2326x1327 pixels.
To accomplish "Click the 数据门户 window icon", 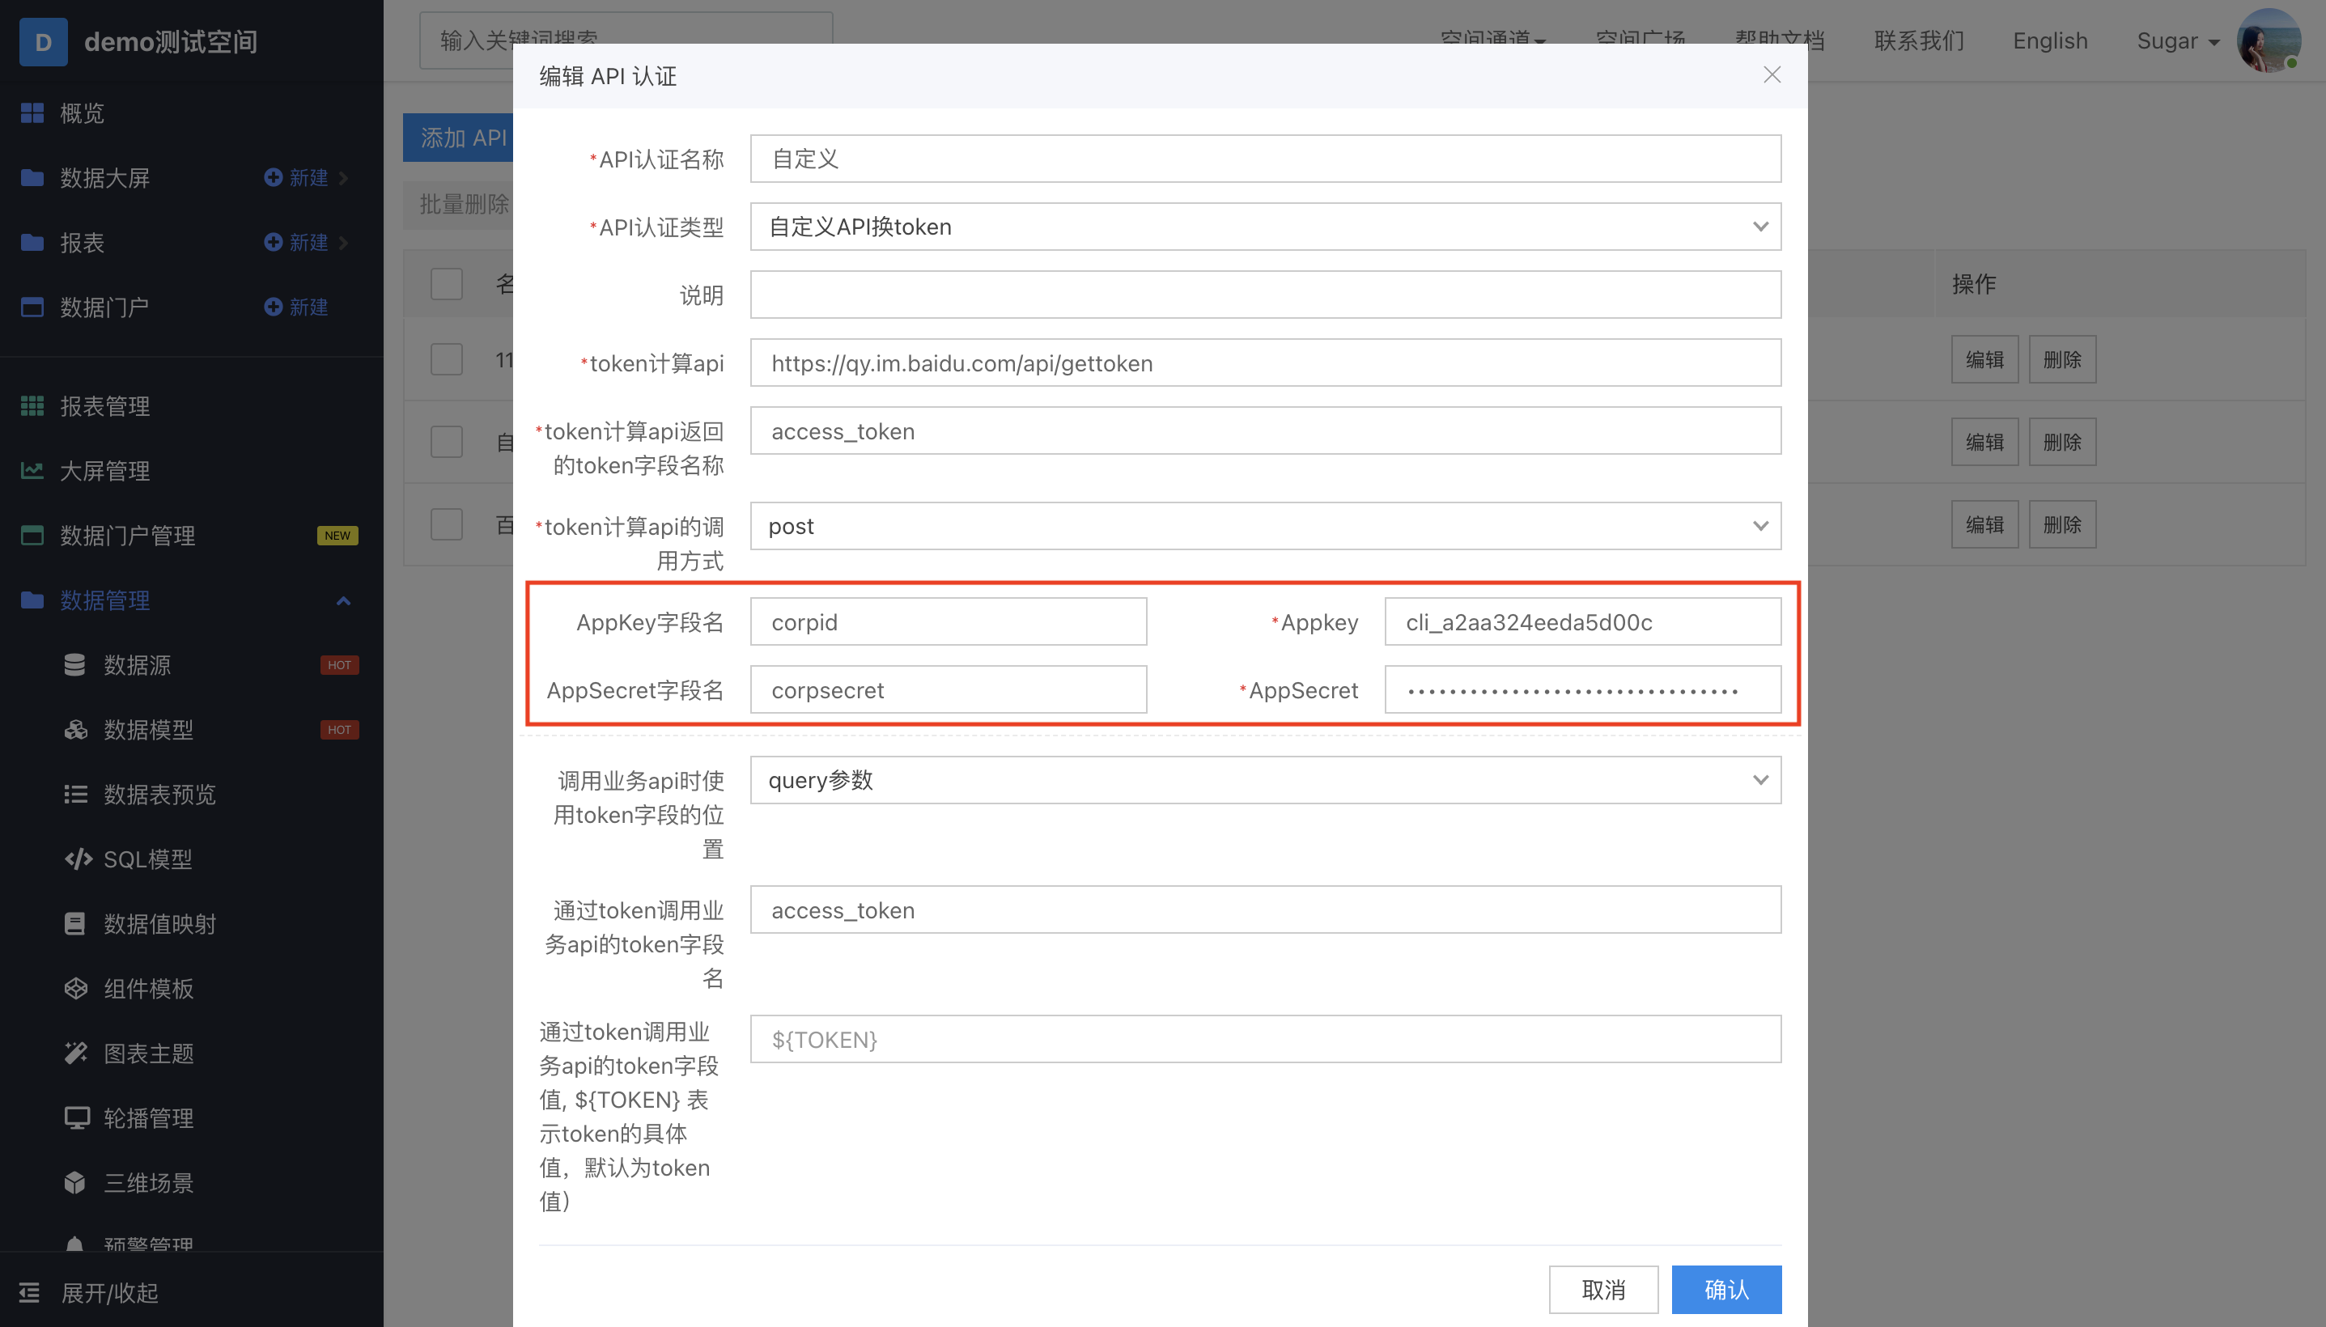I will (32, 307).
